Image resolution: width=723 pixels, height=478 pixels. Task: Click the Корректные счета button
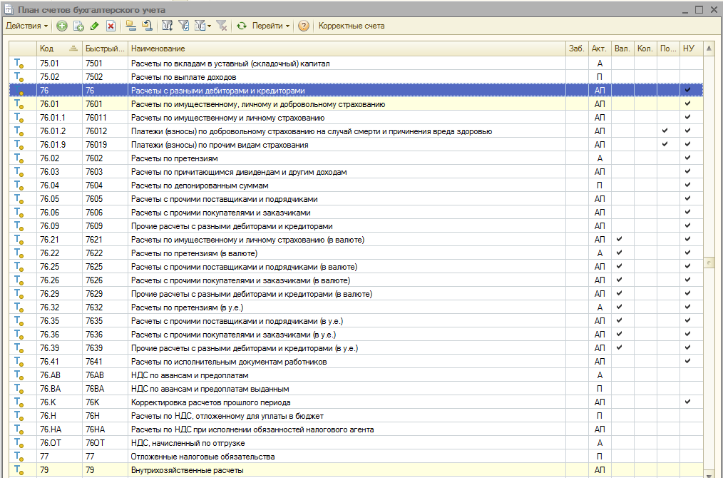coord(352,26)
